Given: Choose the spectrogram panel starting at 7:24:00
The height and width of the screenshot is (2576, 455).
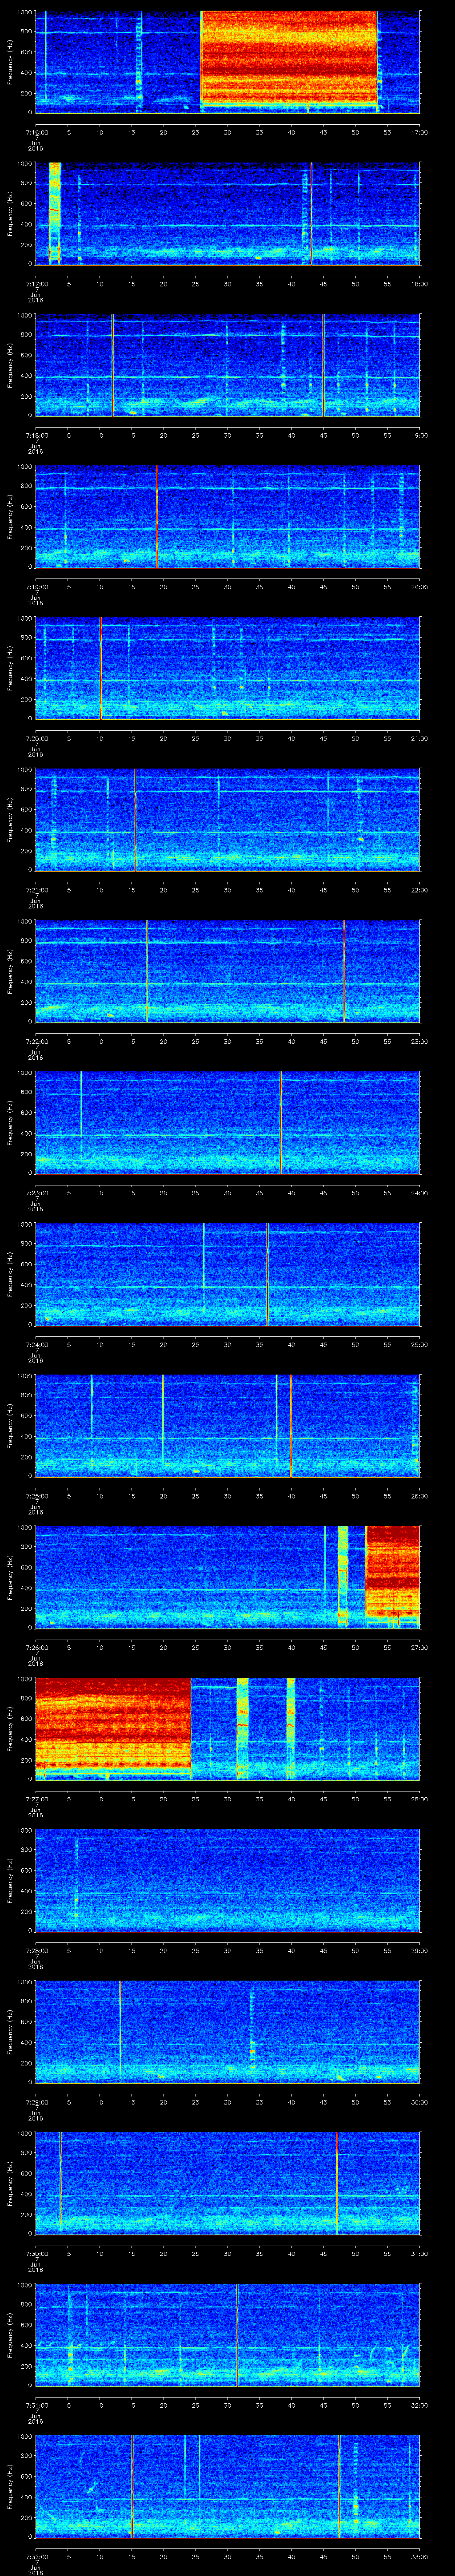Looking at the screenshot, I should (227, 1274).
